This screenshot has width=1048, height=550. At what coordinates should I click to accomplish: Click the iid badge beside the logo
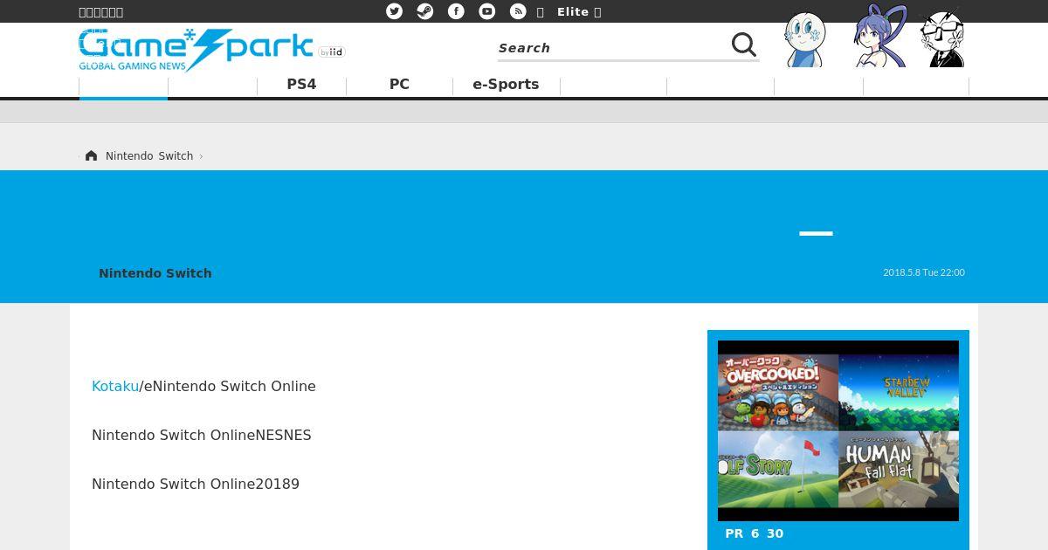pyautogui.click(x=332, y=52)
